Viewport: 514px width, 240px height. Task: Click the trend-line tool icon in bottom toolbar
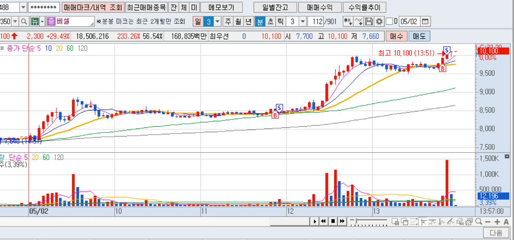coord(451,222)
